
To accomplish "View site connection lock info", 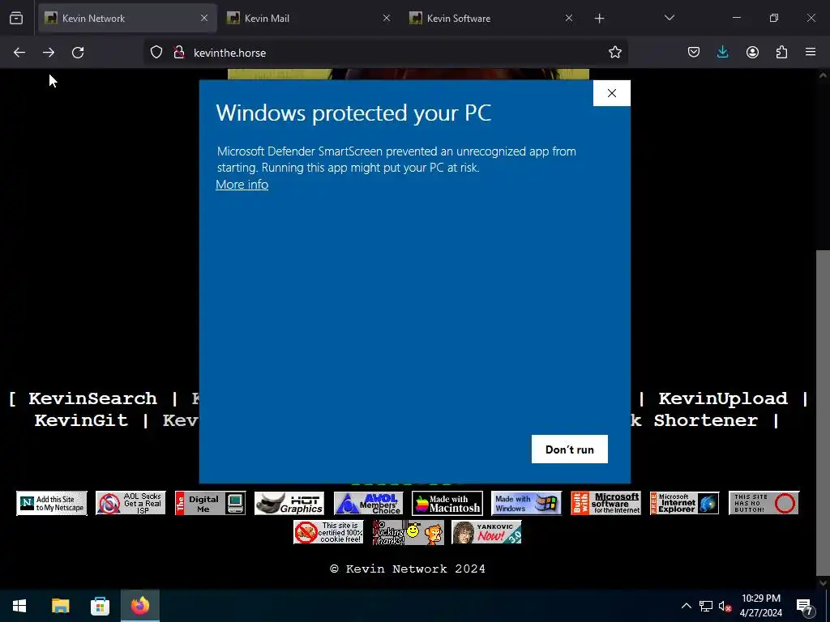I will tap(179, 53).
